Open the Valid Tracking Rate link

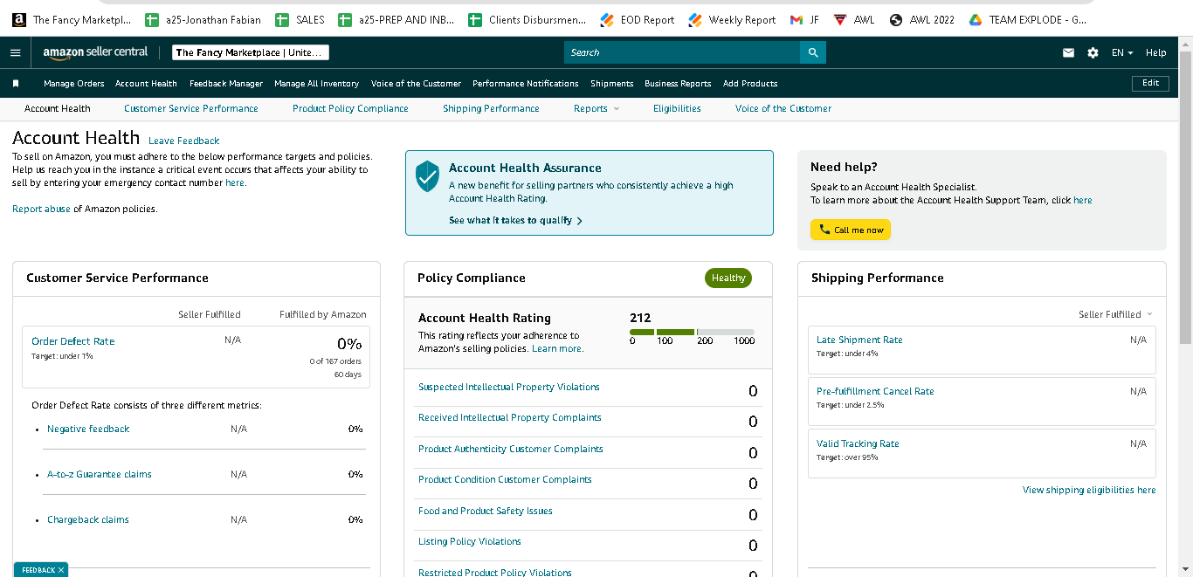pyautogui.click(x=858, y=443)
